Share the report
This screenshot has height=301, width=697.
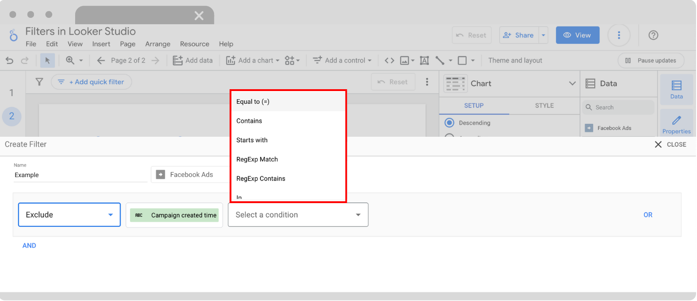pyautogui.click(x=519, y=35)
